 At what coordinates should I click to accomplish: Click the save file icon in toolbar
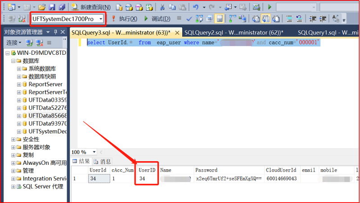(52, 7)
